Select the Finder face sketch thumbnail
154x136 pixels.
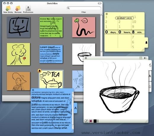coord(19,27)
